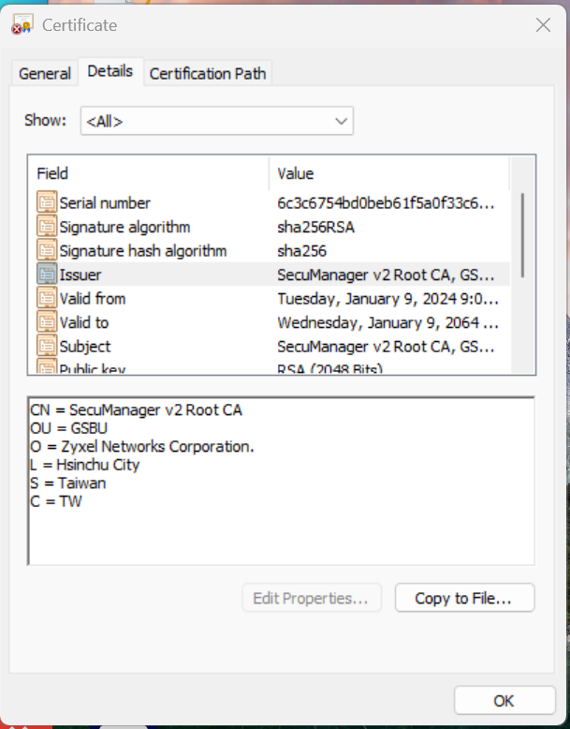Click the Public key field icon
The image size is (570, 729).
tap(47, 366)
